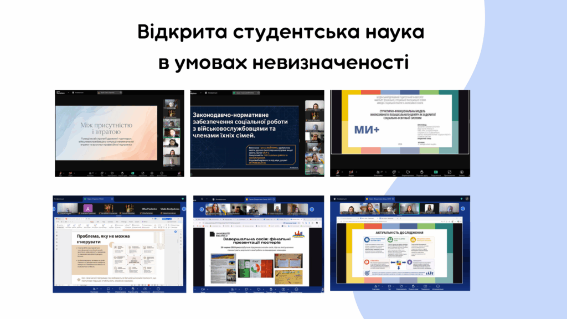Click 'Завершальна сесія: фінальні презентації постерів' title

pyautogui.click(x=257, y=240)
